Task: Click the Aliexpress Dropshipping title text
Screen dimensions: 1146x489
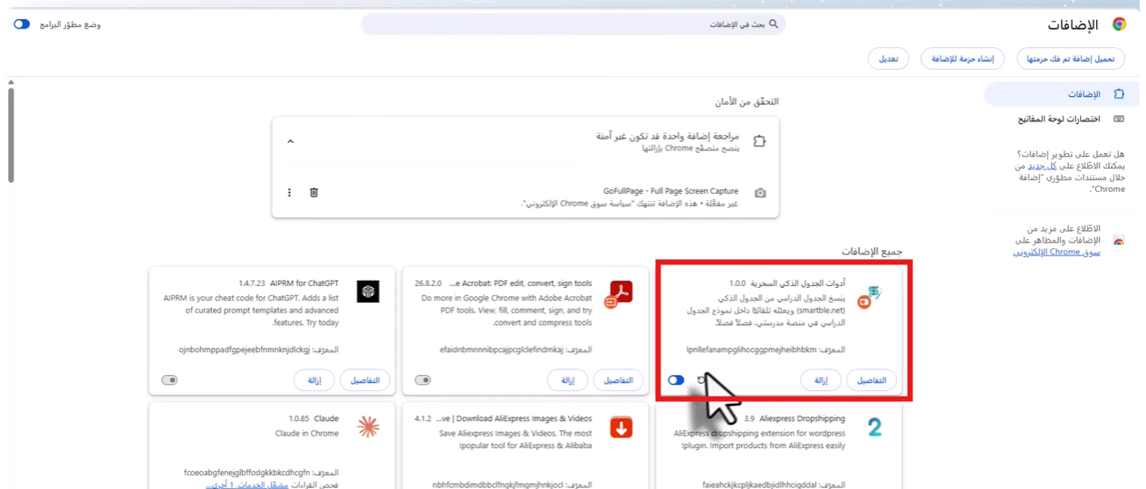Action: click(802, 418)
